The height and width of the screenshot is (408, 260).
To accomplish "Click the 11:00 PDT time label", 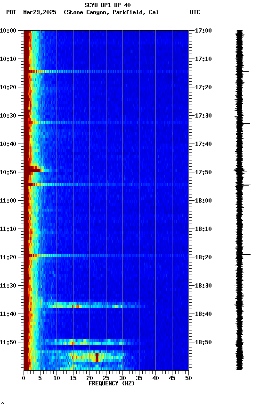I will tap(8, 201).
